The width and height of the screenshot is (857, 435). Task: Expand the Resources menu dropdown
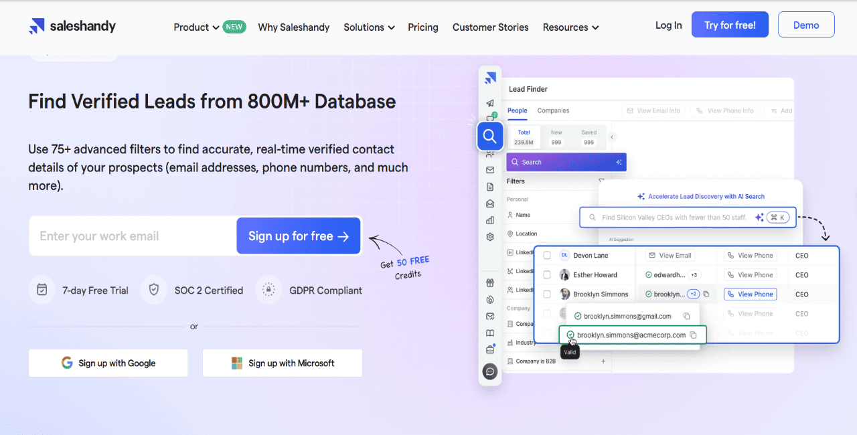570,27
